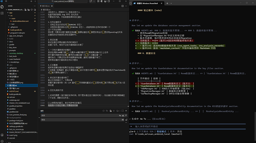Click the command center search box
Viewport: 256px width, 143px height.
pos(63,1)
